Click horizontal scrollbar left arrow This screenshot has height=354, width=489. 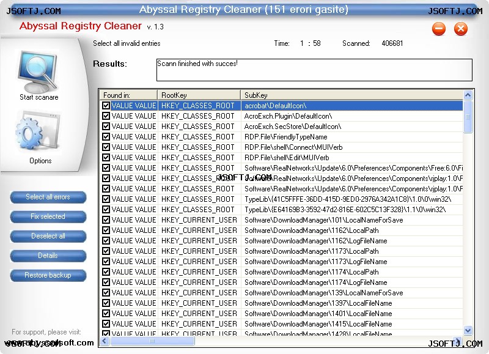pos(105,341)
